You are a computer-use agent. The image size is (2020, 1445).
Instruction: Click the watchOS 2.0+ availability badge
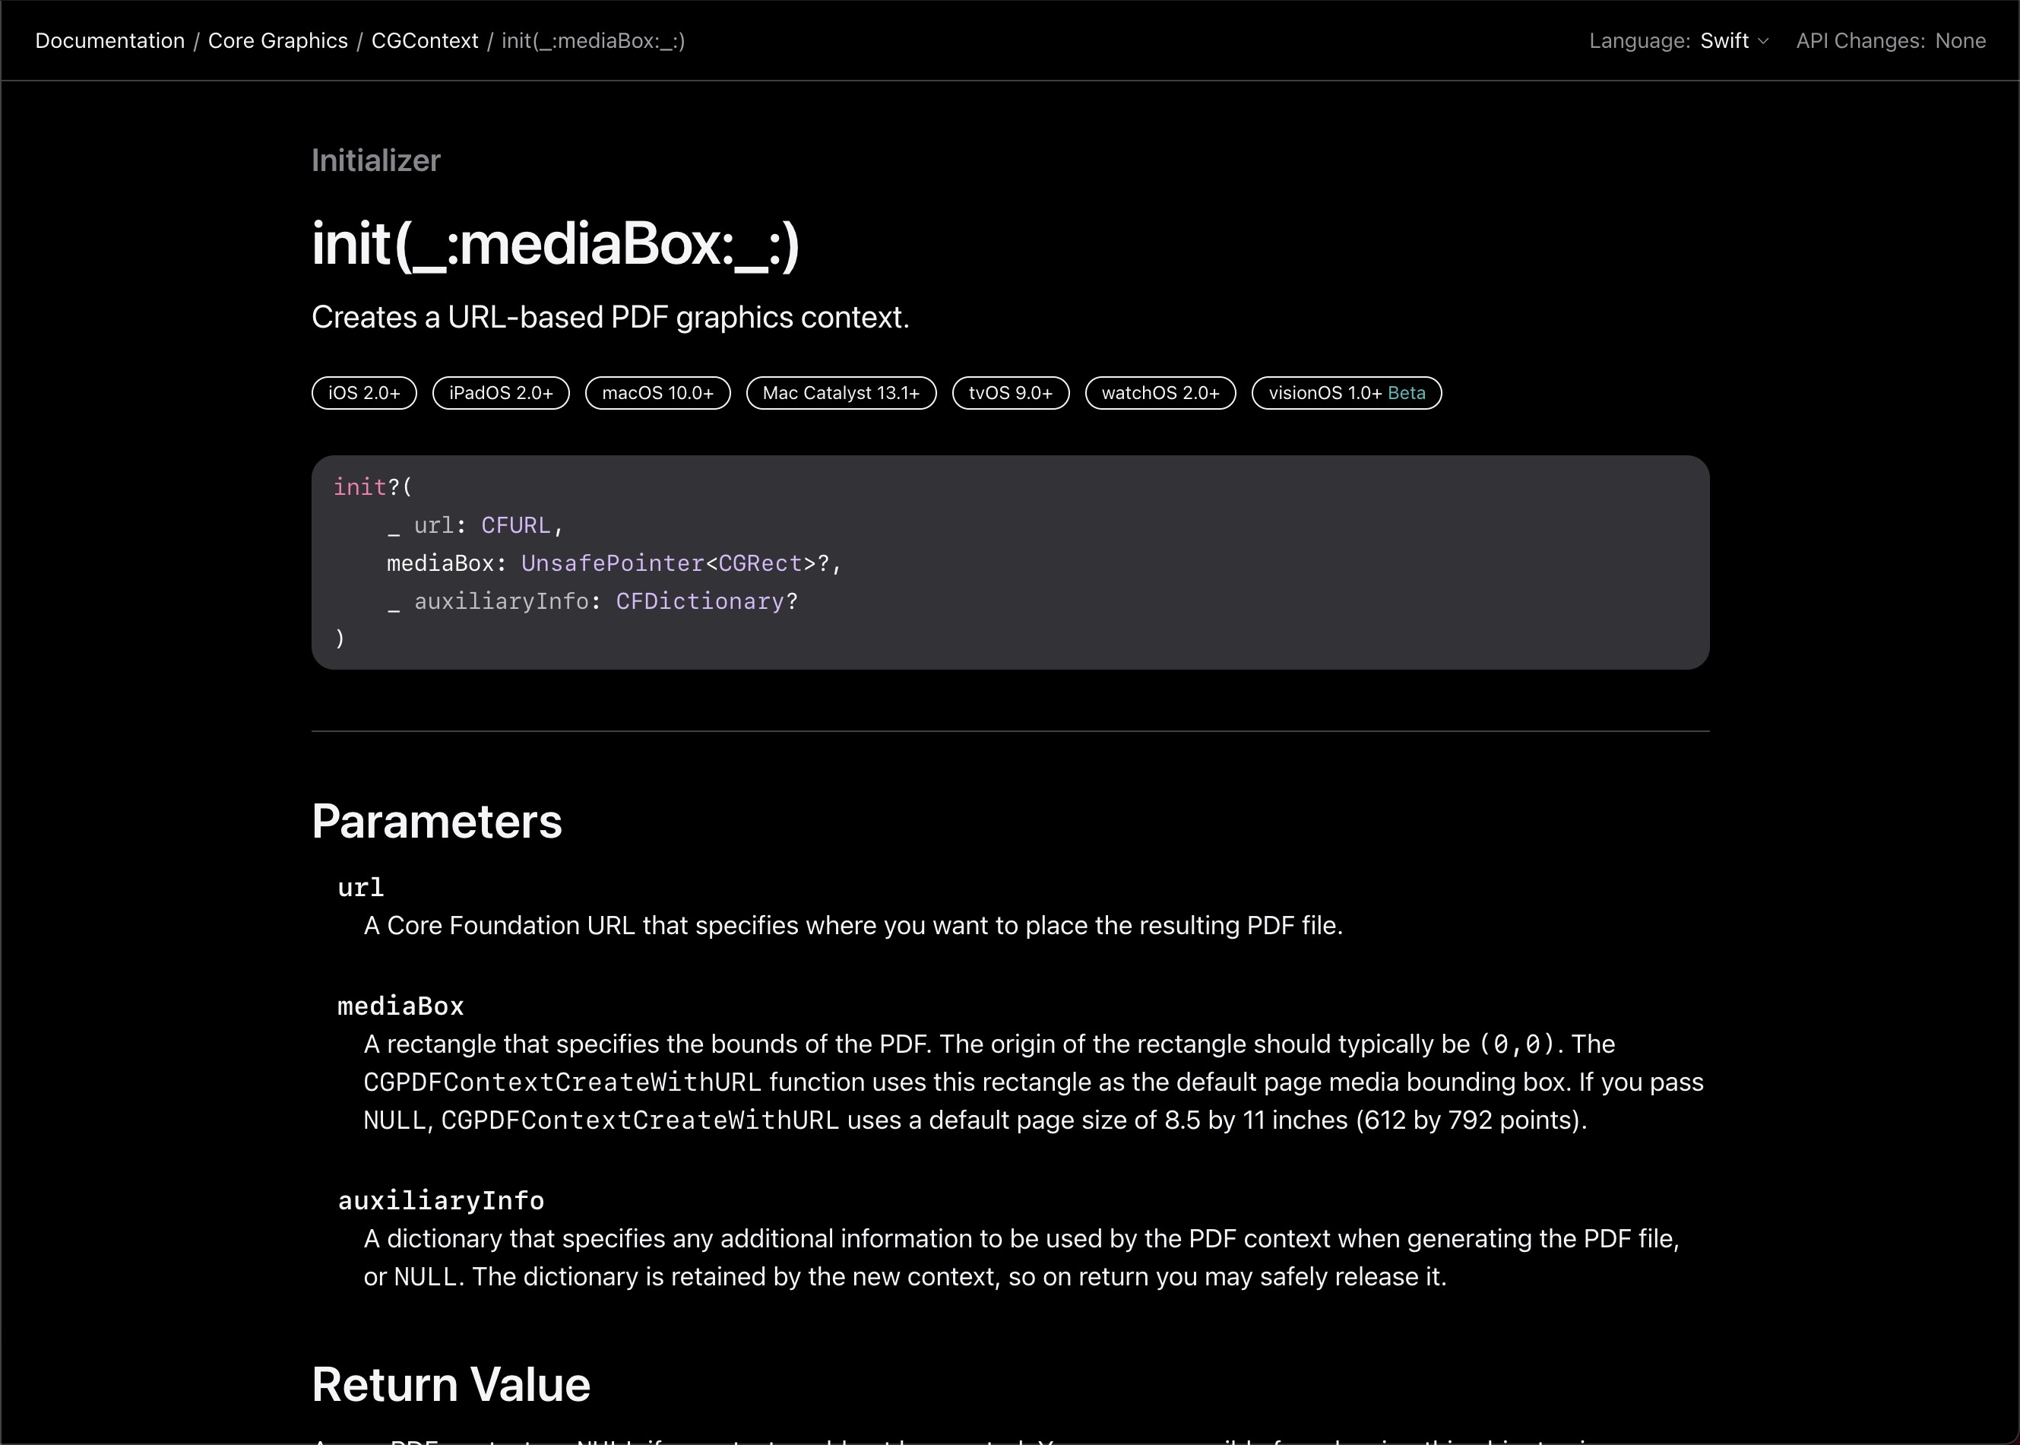tap(1160, 393)
